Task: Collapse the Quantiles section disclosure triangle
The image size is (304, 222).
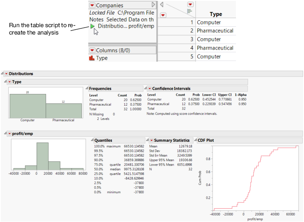Action: click(92, 140)
